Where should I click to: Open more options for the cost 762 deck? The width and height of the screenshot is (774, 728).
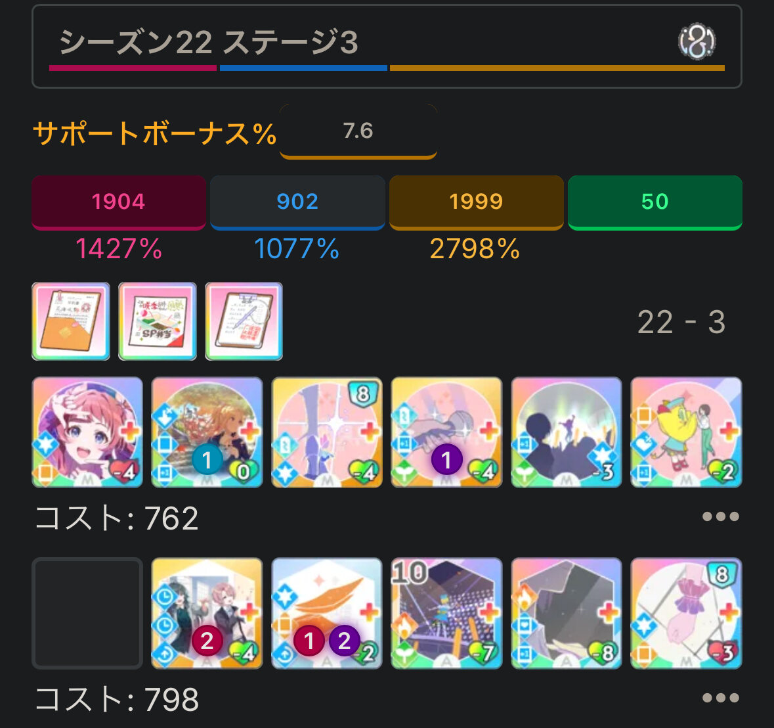[721, 516]
